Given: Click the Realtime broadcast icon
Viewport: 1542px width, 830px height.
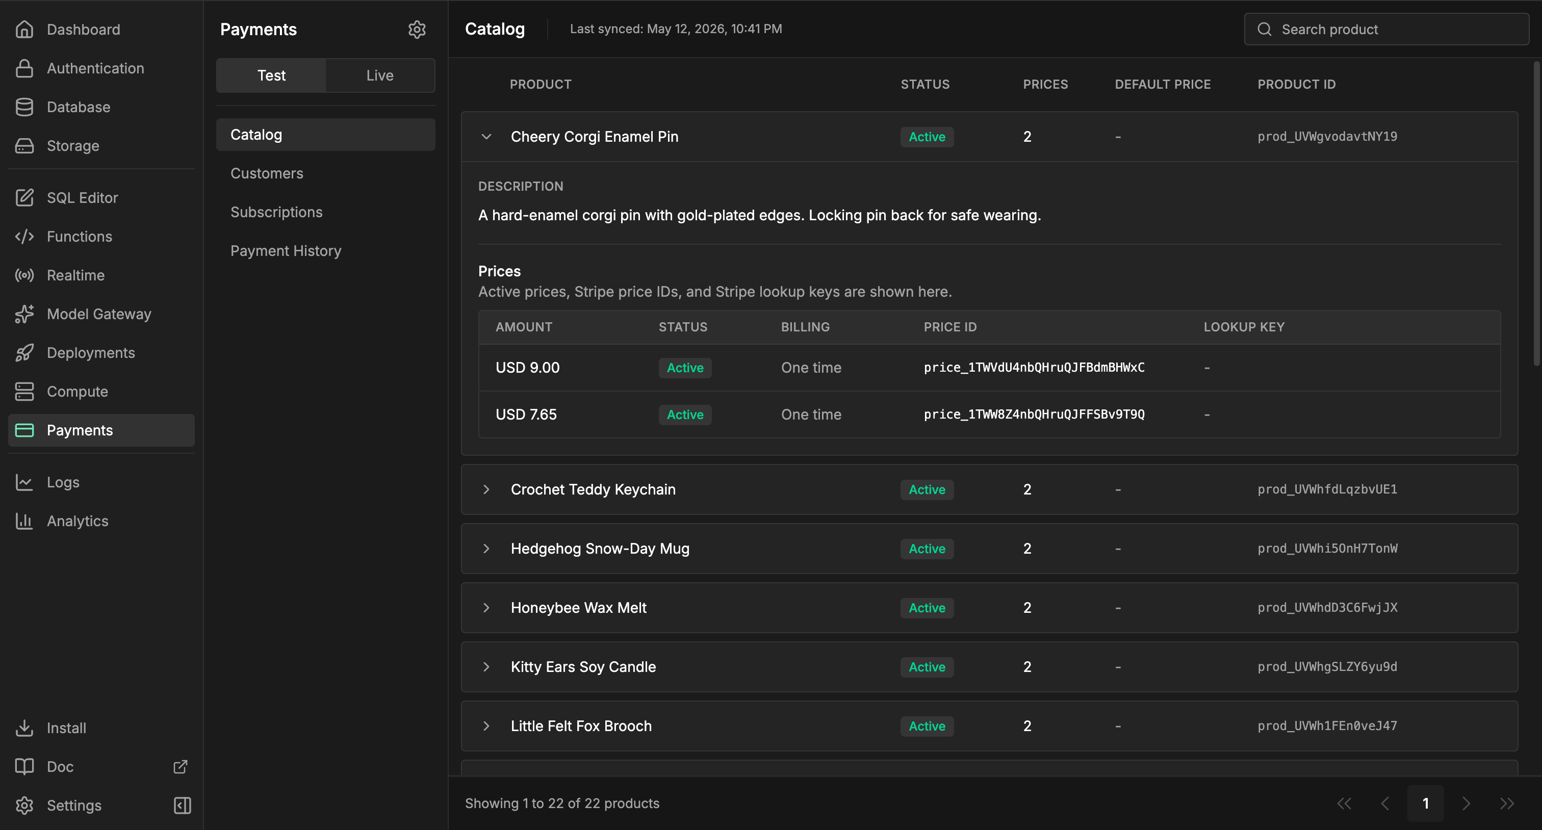Looking at the screenshot, I should pos(24,275).
